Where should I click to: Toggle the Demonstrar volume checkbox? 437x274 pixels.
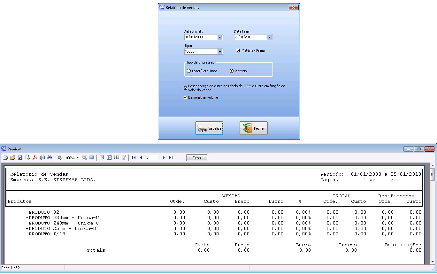[x=186, y=98]
